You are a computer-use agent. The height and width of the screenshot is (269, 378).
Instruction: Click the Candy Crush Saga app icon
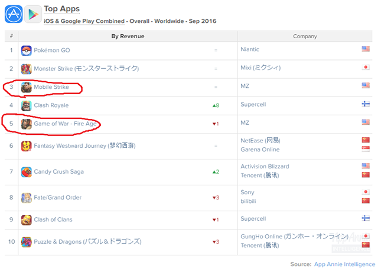26,172
